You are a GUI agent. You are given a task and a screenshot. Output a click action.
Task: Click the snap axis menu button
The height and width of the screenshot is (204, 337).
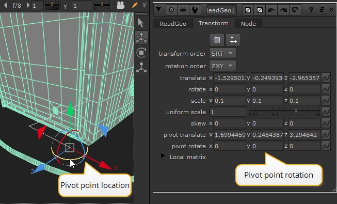point(233,40)
